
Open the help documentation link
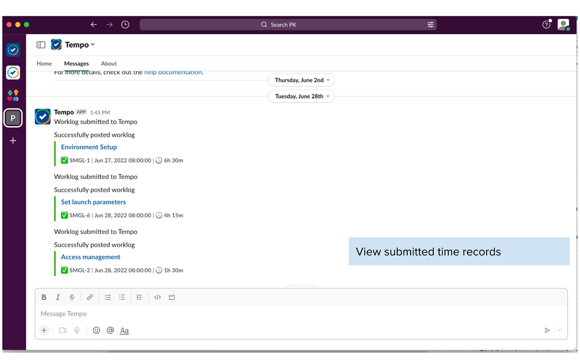click(173, 72)
